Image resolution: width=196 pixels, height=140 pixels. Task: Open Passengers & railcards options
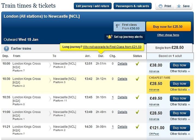coord(133,6)
